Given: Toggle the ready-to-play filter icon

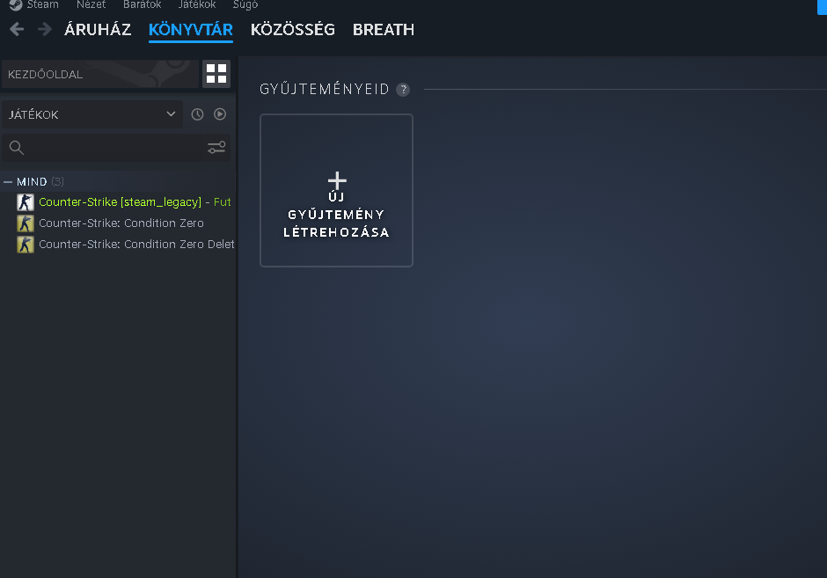Looking at the screenshot, I should pos(220,114).
